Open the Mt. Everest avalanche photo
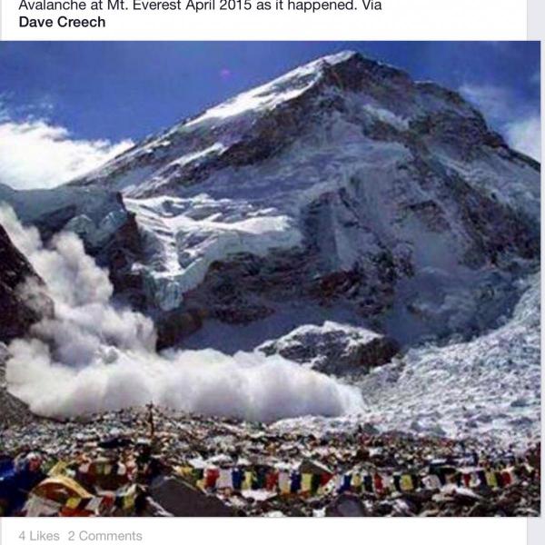 [270, 279]
